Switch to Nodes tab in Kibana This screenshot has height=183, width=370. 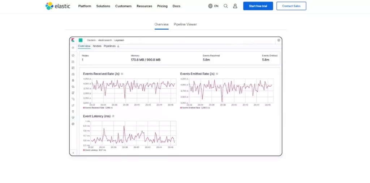click(97, 46)
